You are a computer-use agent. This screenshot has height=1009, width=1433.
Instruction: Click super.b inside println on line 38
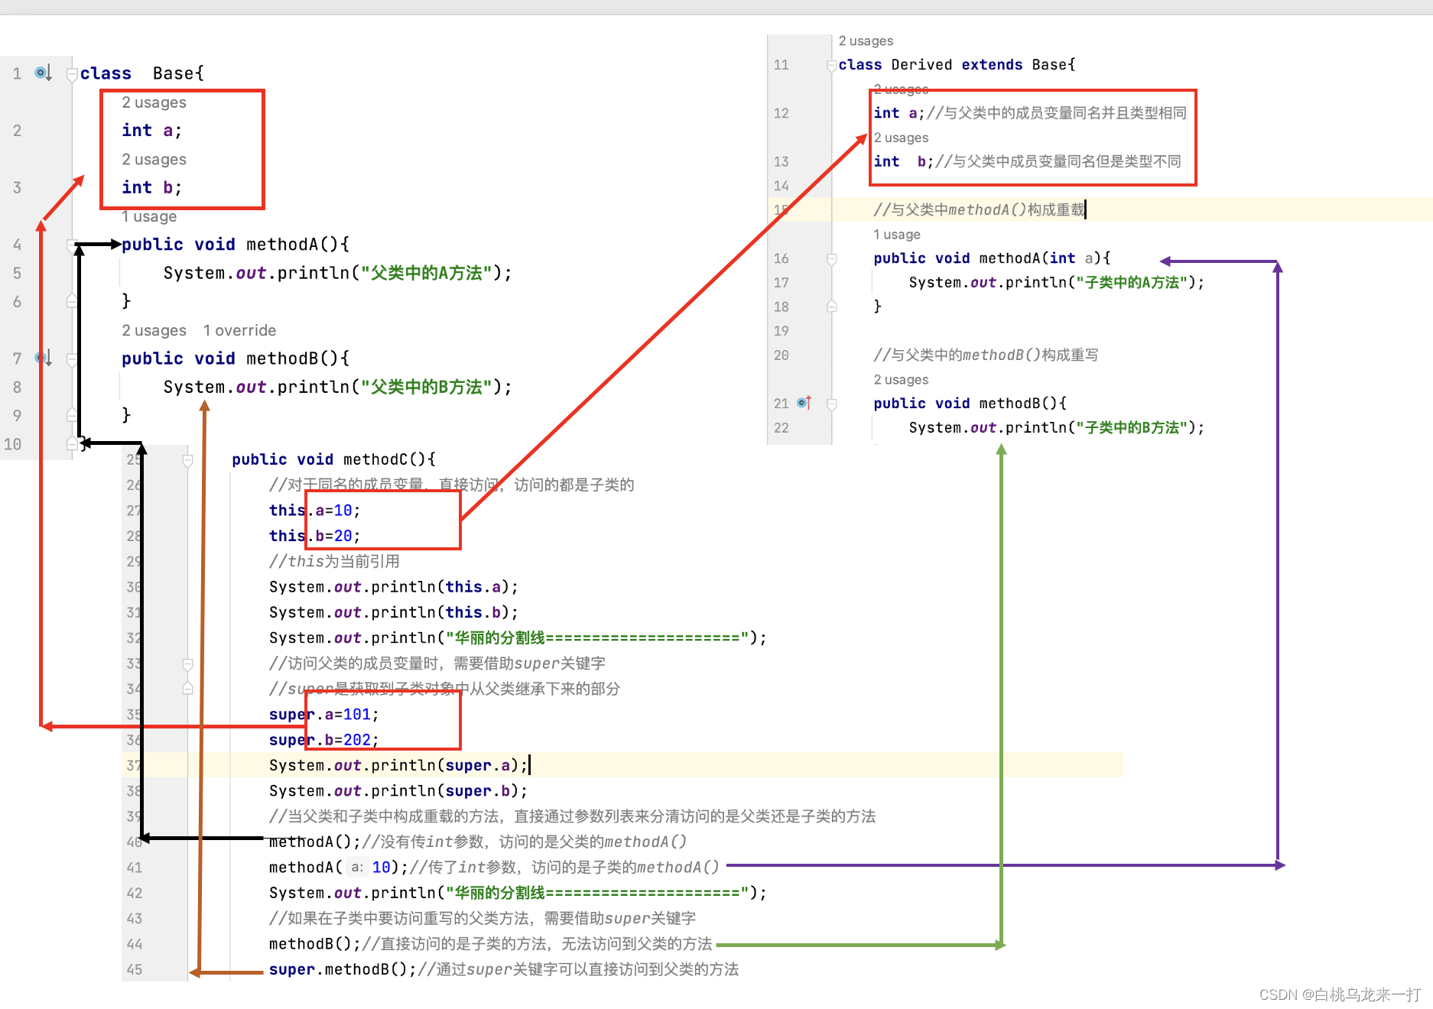478,791
